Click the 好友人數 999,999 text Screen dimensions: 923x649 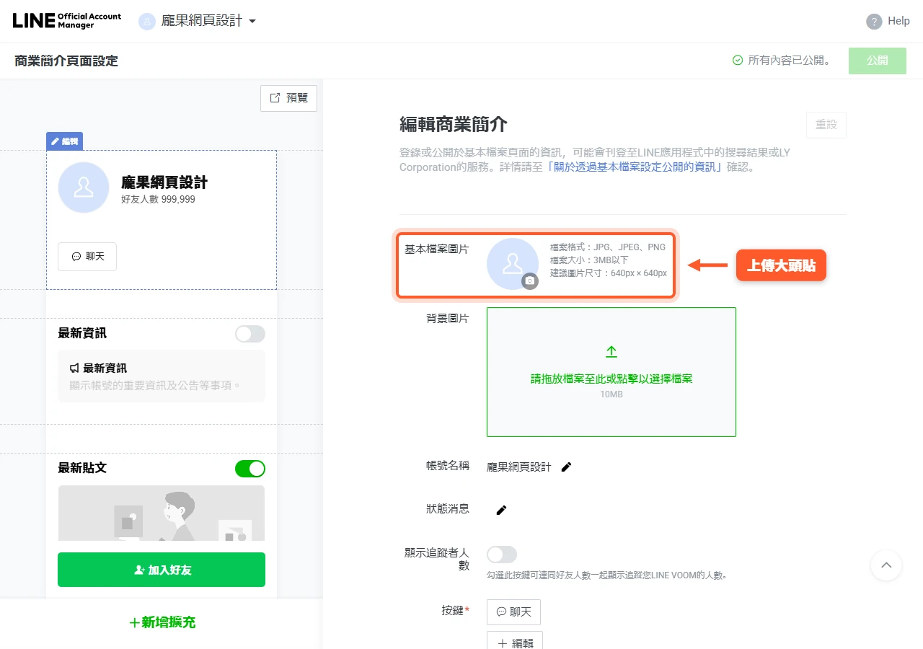click(158, 200)
